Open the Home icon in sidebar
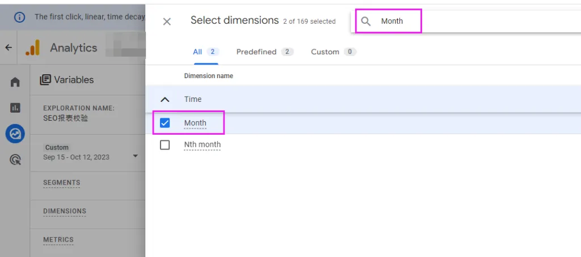 click(15, 82)
